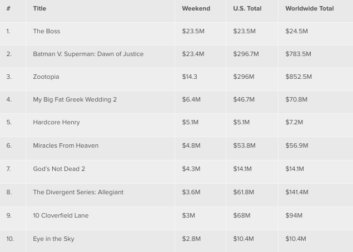The width and height of the screenshot is (353, 252).
Task: Click Zootopia's $852.5M worldwide total
Action: tap(299, 77)
